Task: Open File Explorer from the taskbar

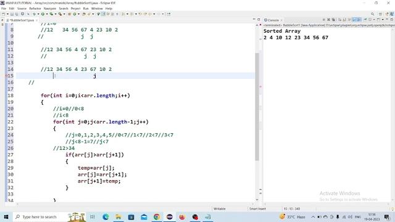Action: tap(118, 216)
